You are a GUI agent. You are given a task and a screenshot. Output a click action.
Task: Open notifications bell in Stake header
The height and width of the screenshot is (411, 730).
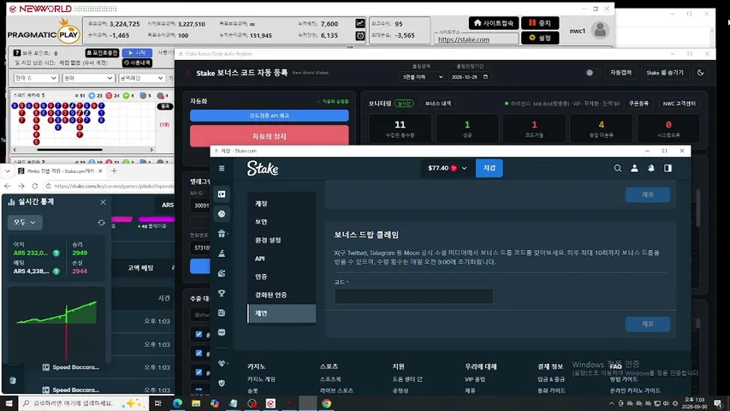651,168
